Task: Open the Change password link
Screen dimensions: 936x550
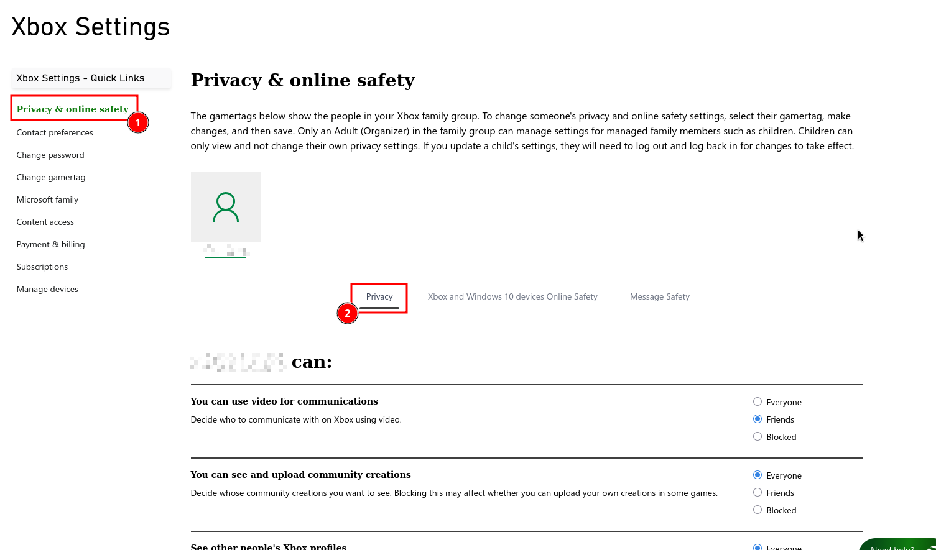Action: point(50,155)
